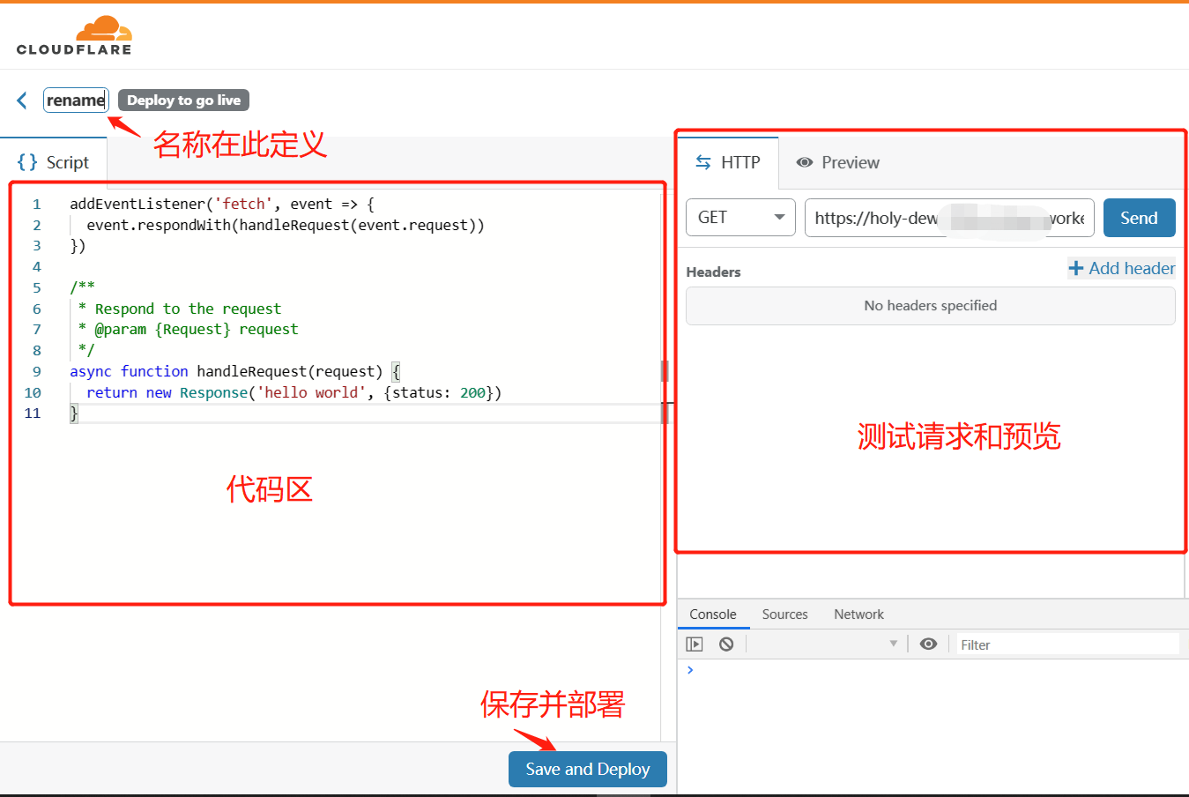The width and height of the screenshot is (1189, 797).
Task: Click line number 1 in editor
Action: pos(36,204)
